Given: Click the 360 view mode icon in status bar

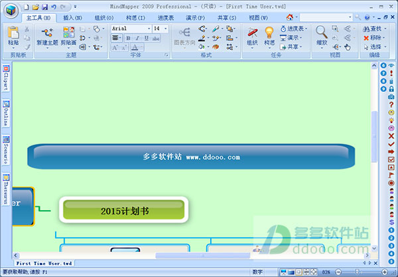Looking at the screenshot, I should [306, 272].
